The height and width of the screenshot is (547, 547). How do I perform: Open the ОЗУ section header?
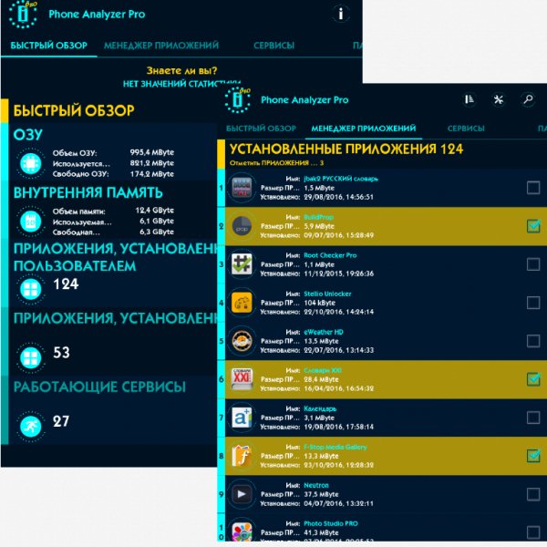click(28, 135)
